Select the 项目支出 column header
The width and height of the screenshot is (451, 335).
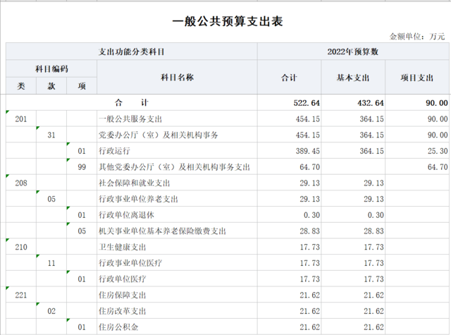(x=419, y=77)
